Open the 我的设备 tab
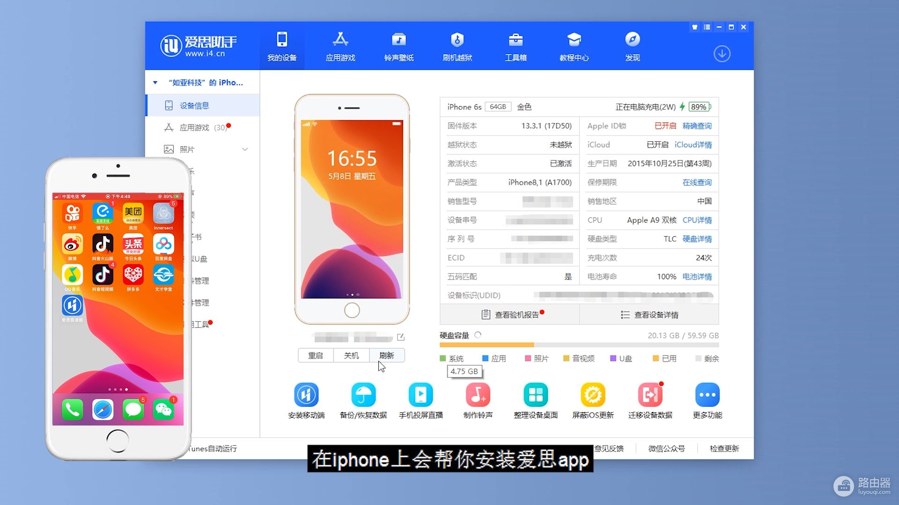 pos(282,46)
